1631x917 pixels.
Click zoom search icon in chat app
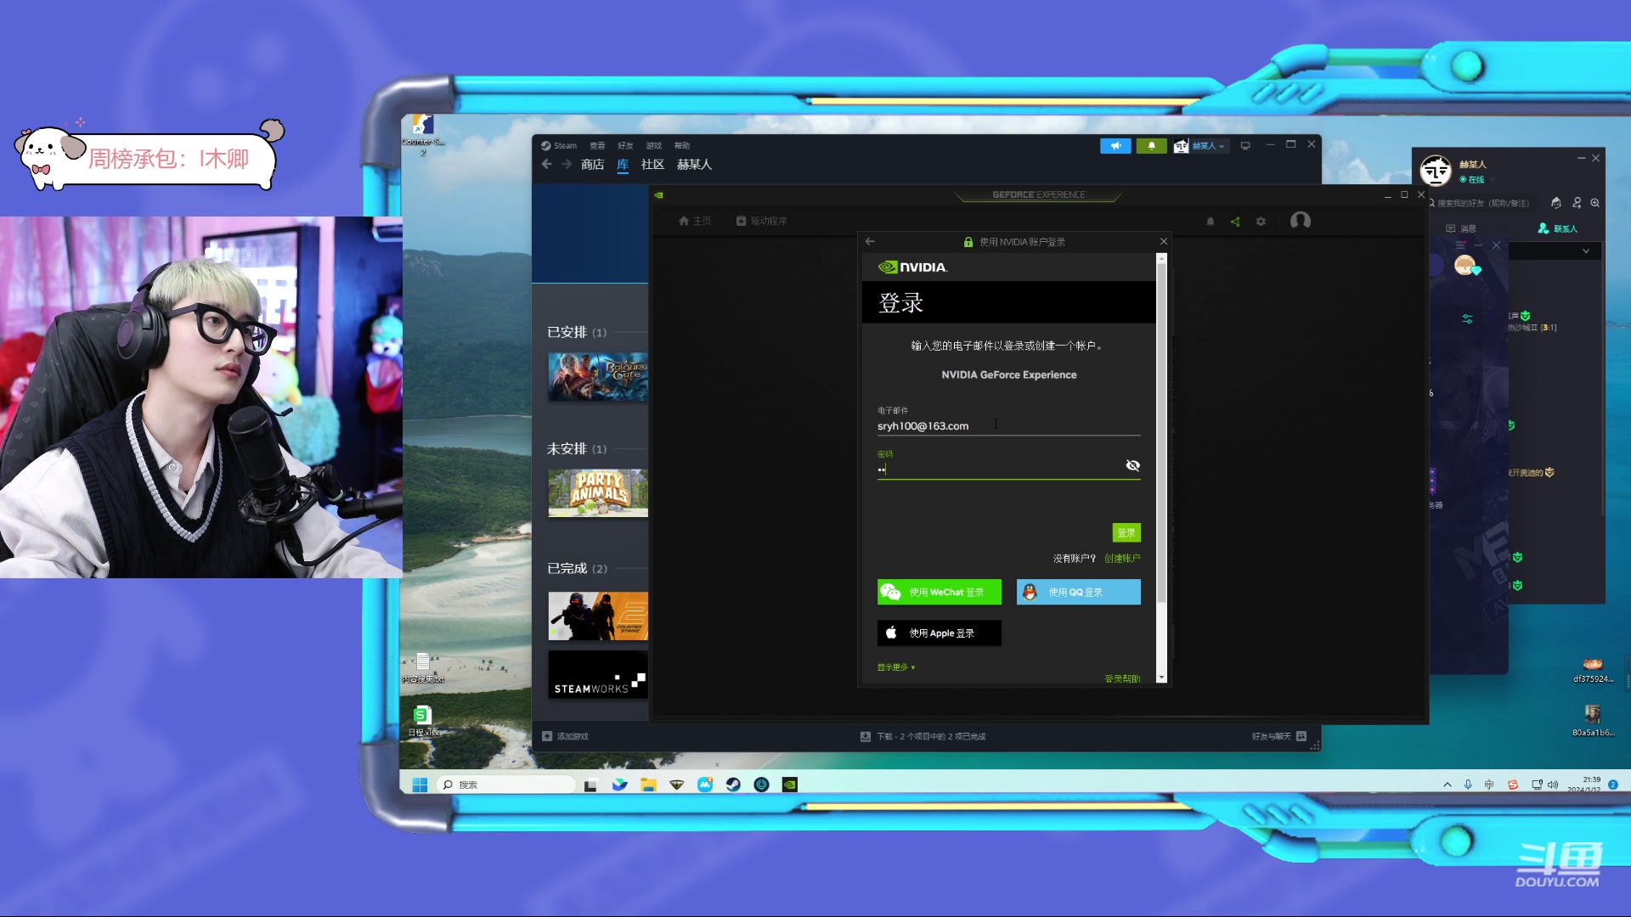click(x=1595, y=203)
